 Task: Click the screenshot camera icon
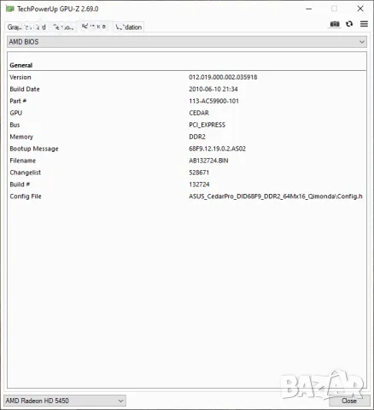(335, 24)
